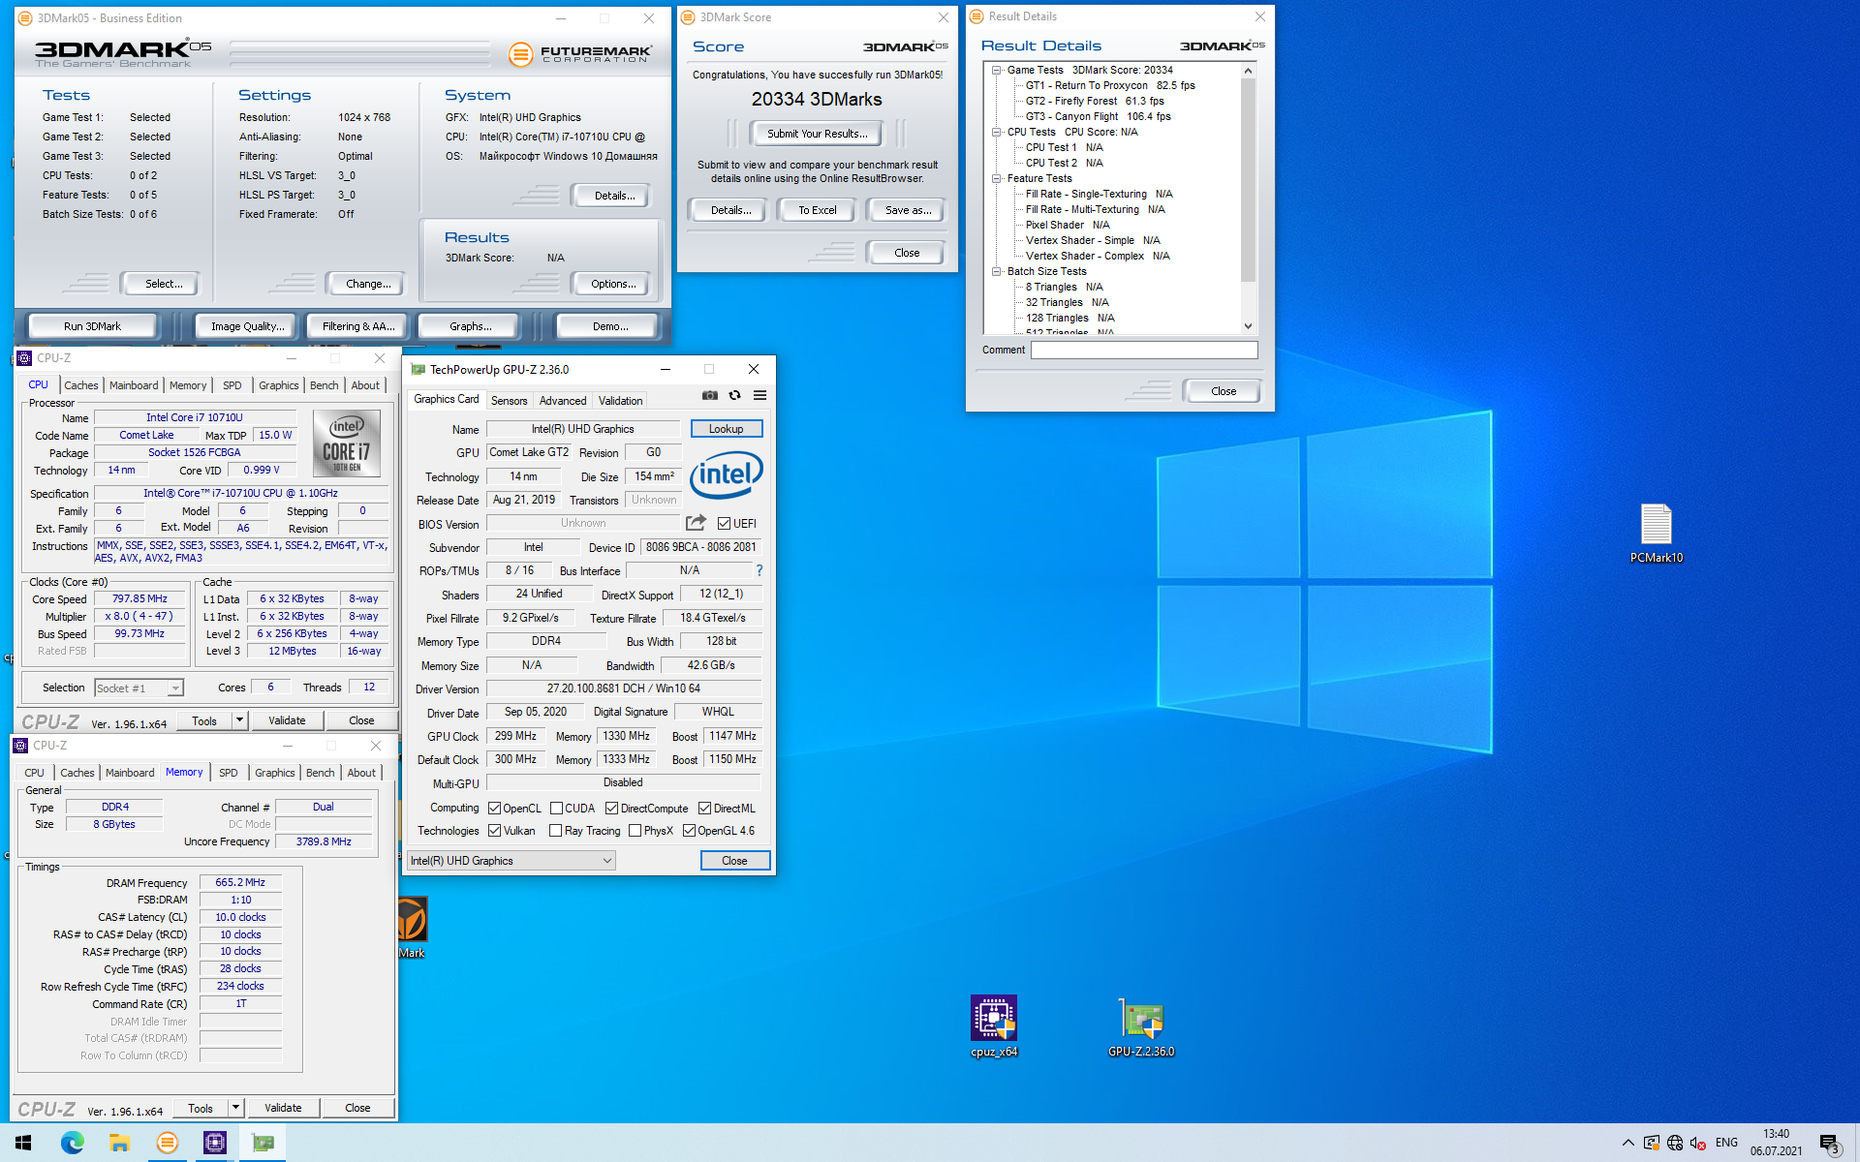The image size is (1860, 1162).
Task: Click Submit Your Results button
Action: click(818, 134)
